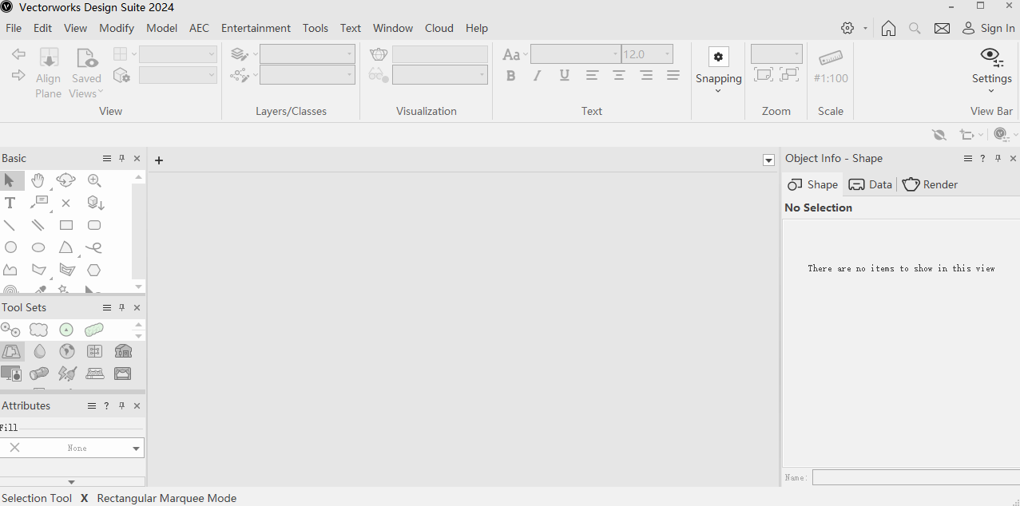Switch to the Data tab

click(x=871, y=184)
